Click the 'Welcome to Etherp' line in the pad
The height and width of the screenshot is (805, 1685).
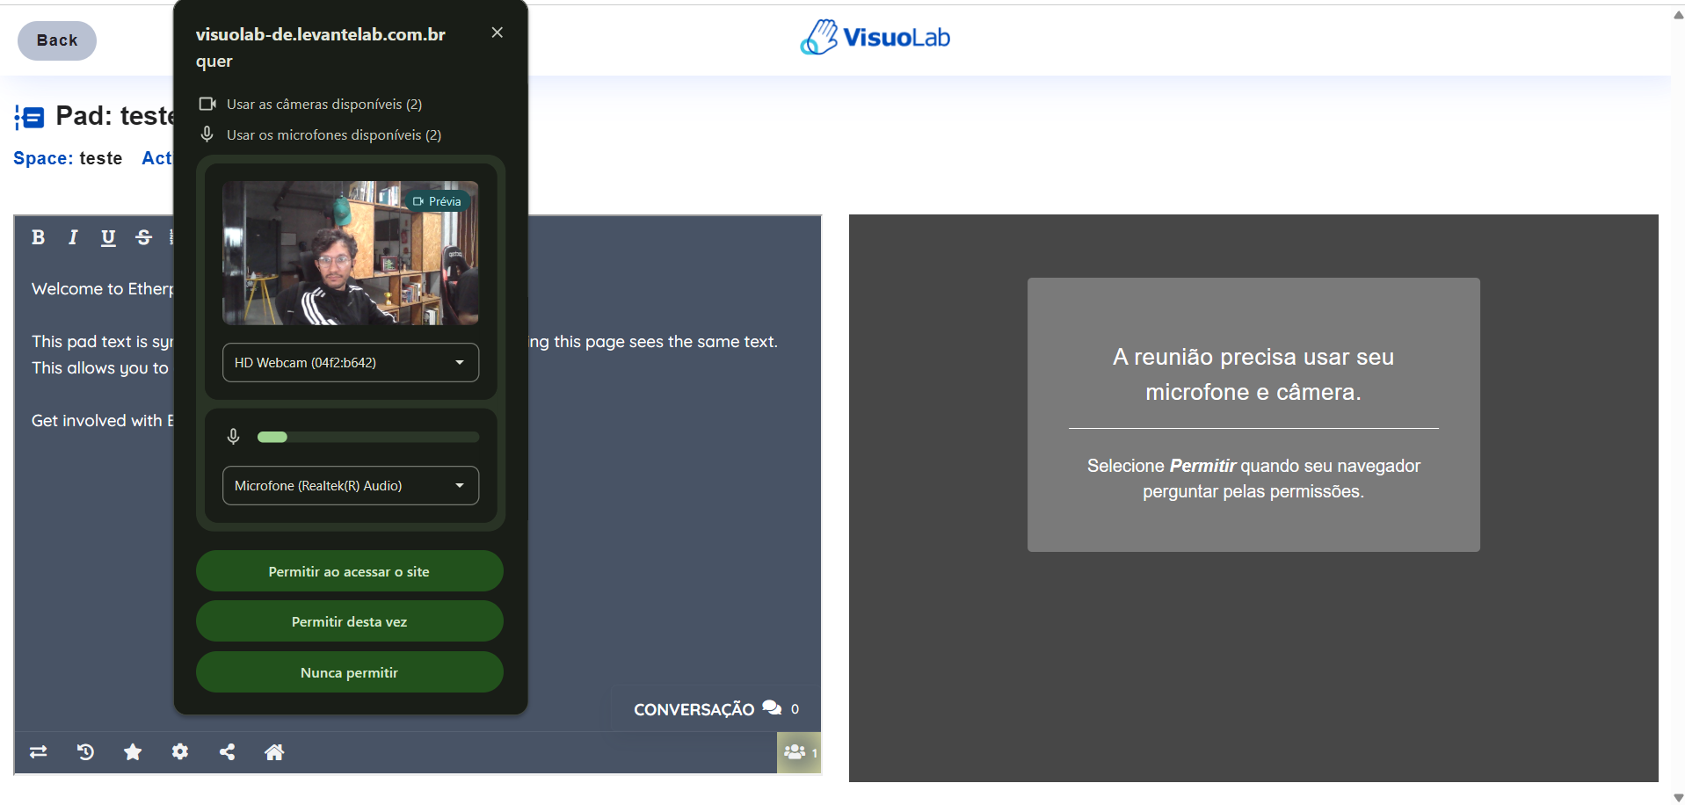pos(103,289)
